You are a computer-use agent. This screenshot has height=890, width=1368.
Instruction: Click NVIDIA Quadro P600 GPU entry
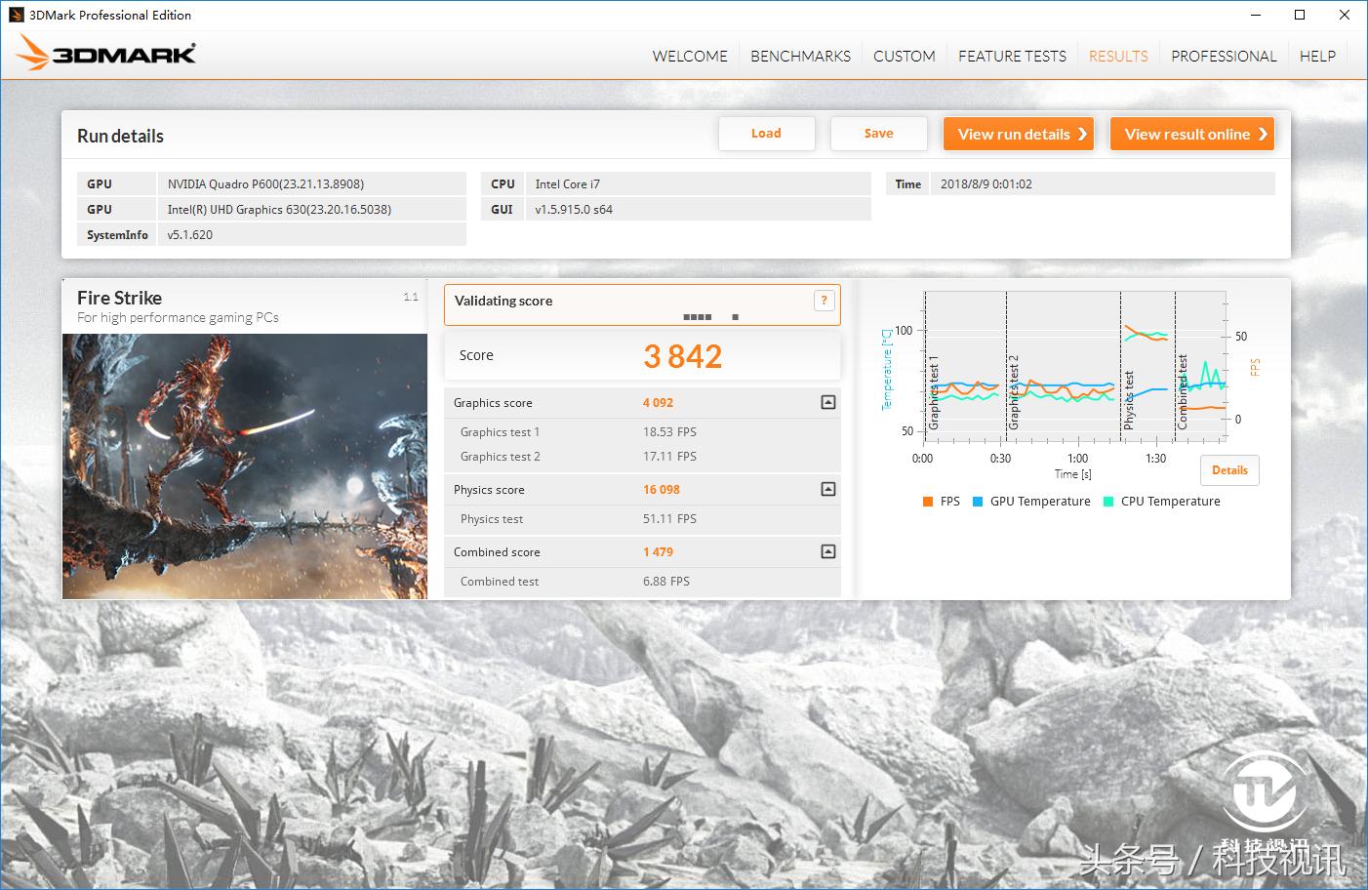[x=265, y=183]
